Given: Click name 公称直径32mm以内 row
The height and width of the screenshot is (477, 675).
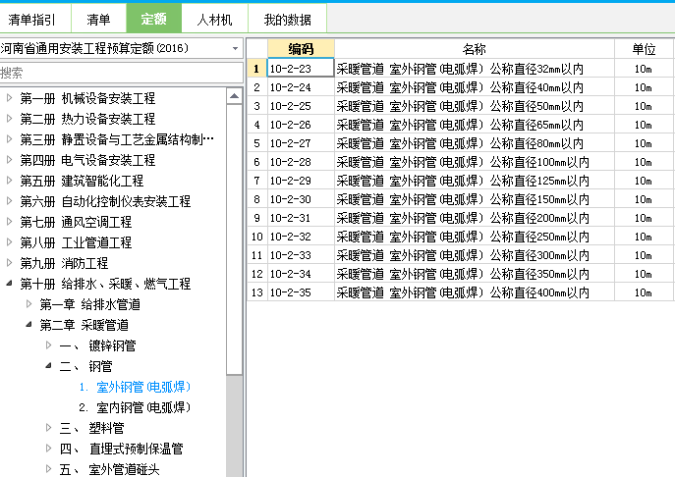Looking at the screenshot, I should coord(475,69).
